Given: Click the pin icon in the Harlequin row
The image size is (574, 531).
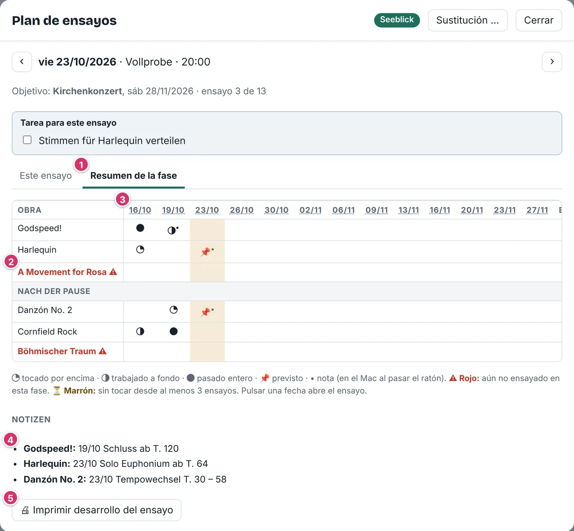Looking at the screenshot, I should 205,252.
